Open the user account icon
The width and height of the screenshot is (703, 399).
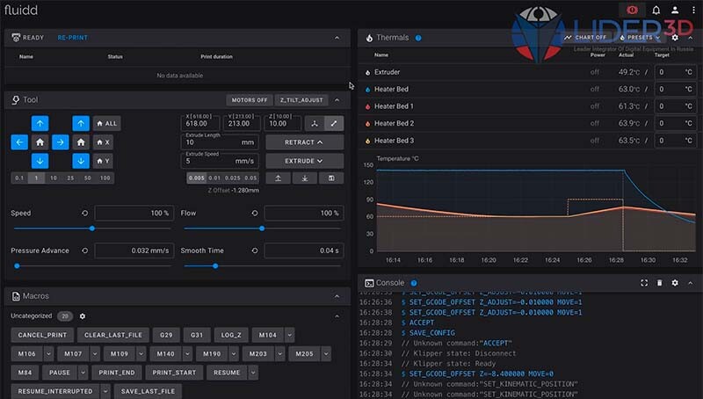(673, 11)
